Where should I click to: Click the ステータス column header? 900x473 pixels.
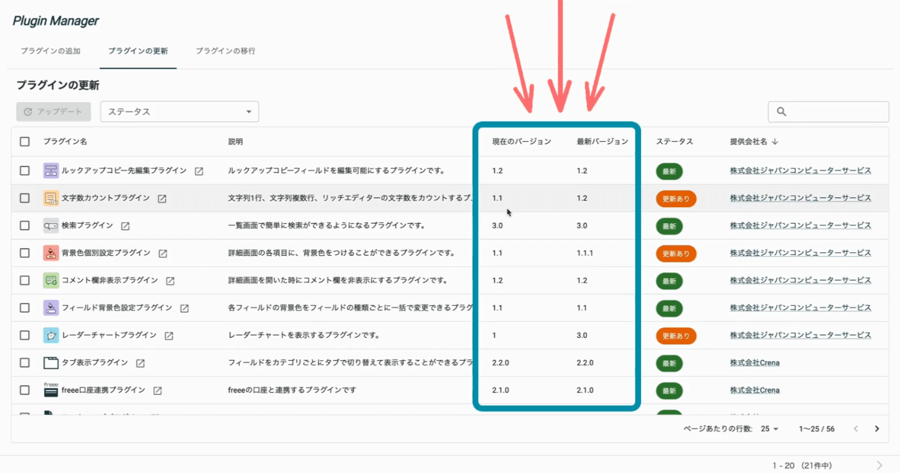(674, 142)
